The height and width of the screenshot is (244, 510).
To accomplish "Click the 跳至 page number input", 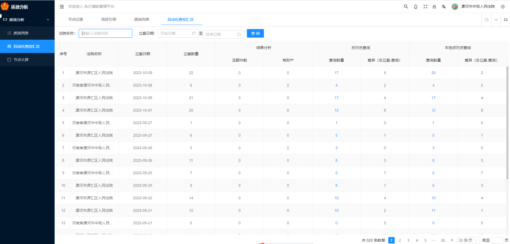I will 497,240.
